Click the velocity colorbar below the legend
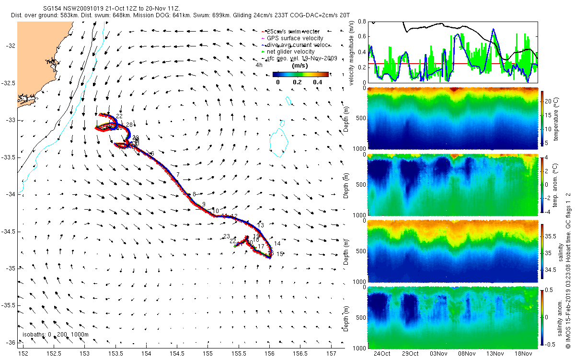Viewport: 575px width, 359px height. click(301, 74)
